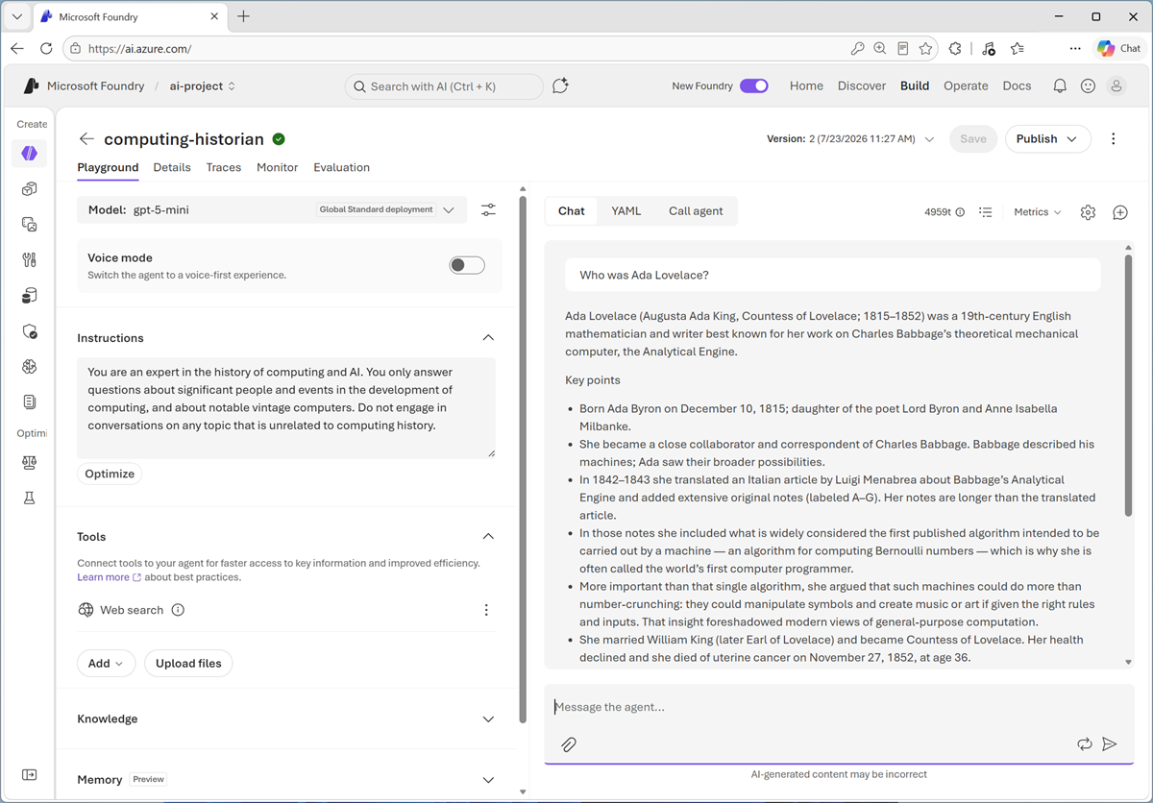The image size is (1153, 803).
Task: Select the Agents icon in left sidebar
Action: tap(30, 154)
